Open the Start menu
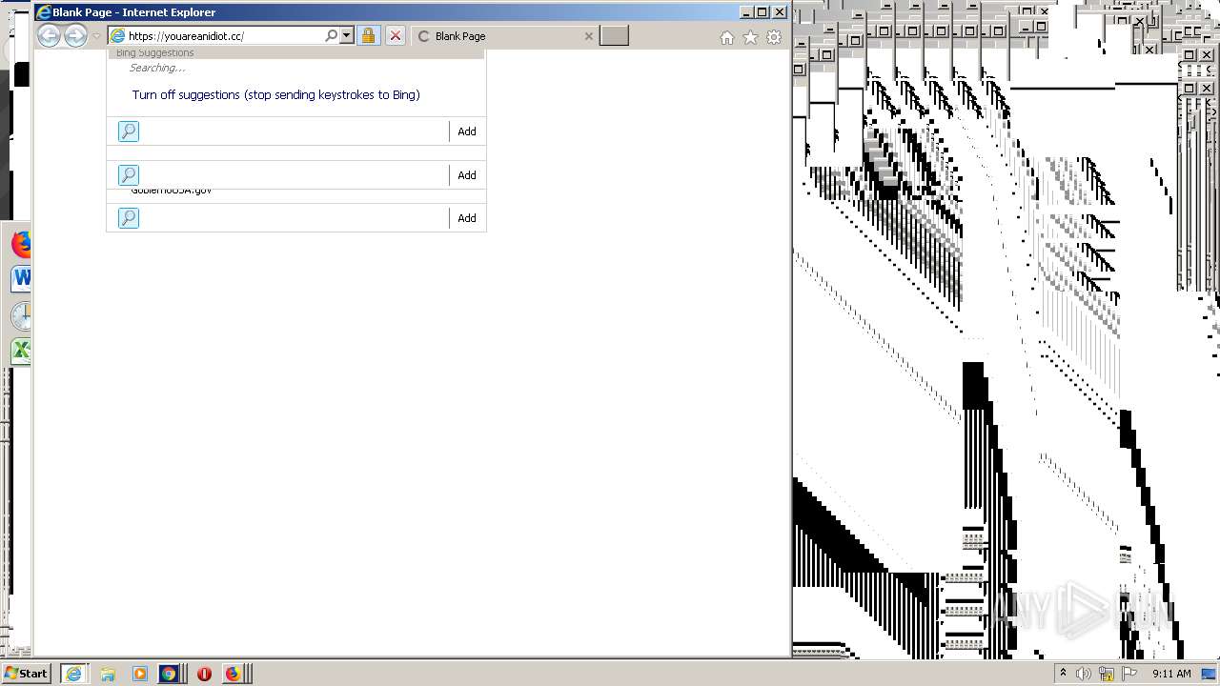Image resolution: width=1220 pixels, height=686 pixels. pyautogui.click(x=27, y=673)
